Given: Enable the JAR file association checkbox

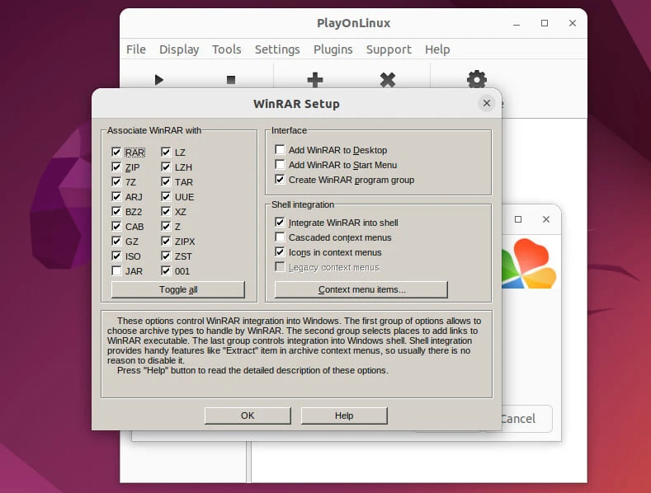Looking at the screenshot, I should click(117, 271).
